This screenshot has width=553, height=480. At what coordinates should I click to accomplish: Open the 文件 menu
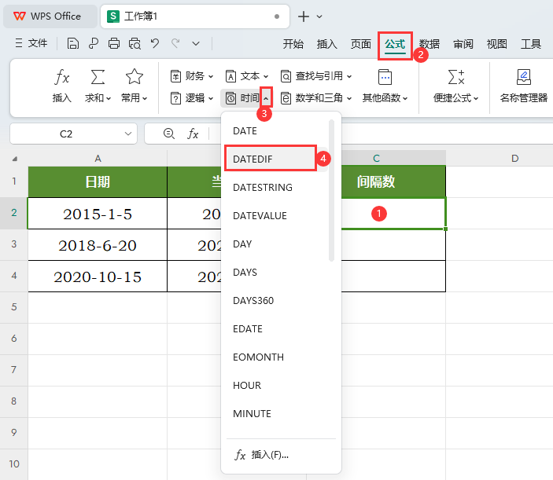(x=31, y=44)
